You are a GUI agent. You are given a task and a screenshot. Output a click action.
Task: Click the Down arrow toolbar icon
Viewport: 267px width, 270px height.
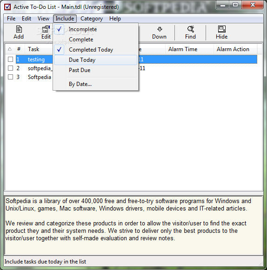point(159,33)
